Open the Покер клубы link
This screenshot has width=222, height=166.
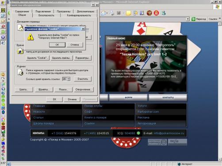point(93,106)
